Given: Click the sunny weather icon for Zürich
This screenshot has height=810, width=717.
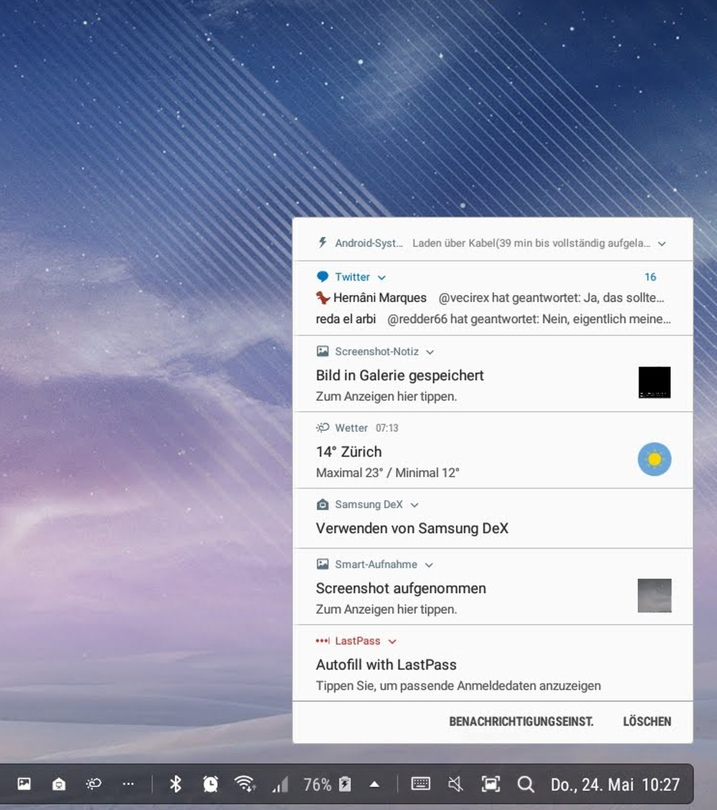Looking at the screenshot, I should coord(654,459).
